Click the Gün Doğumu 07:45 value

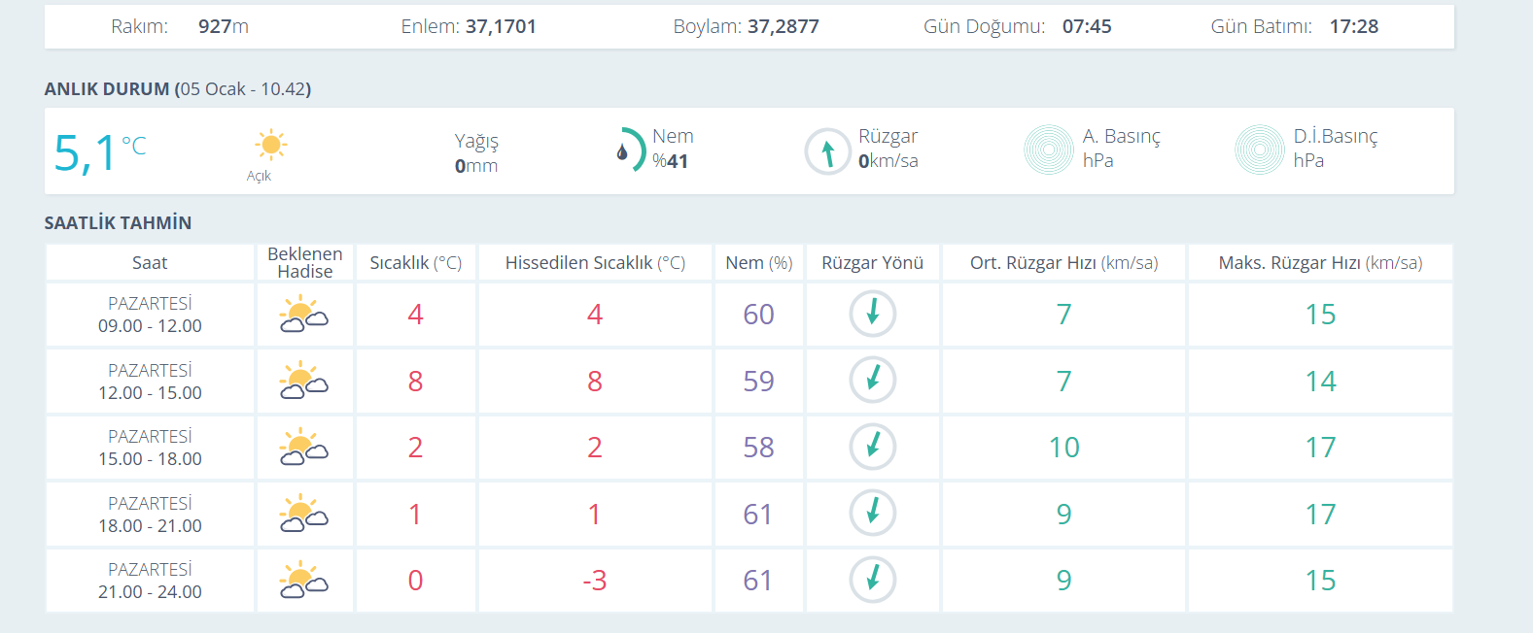tap(1086, 27)
